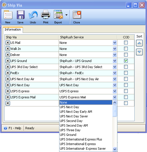
Task: Open the ShipRush Service dropdown for US Mail
Action: (115, 43)
